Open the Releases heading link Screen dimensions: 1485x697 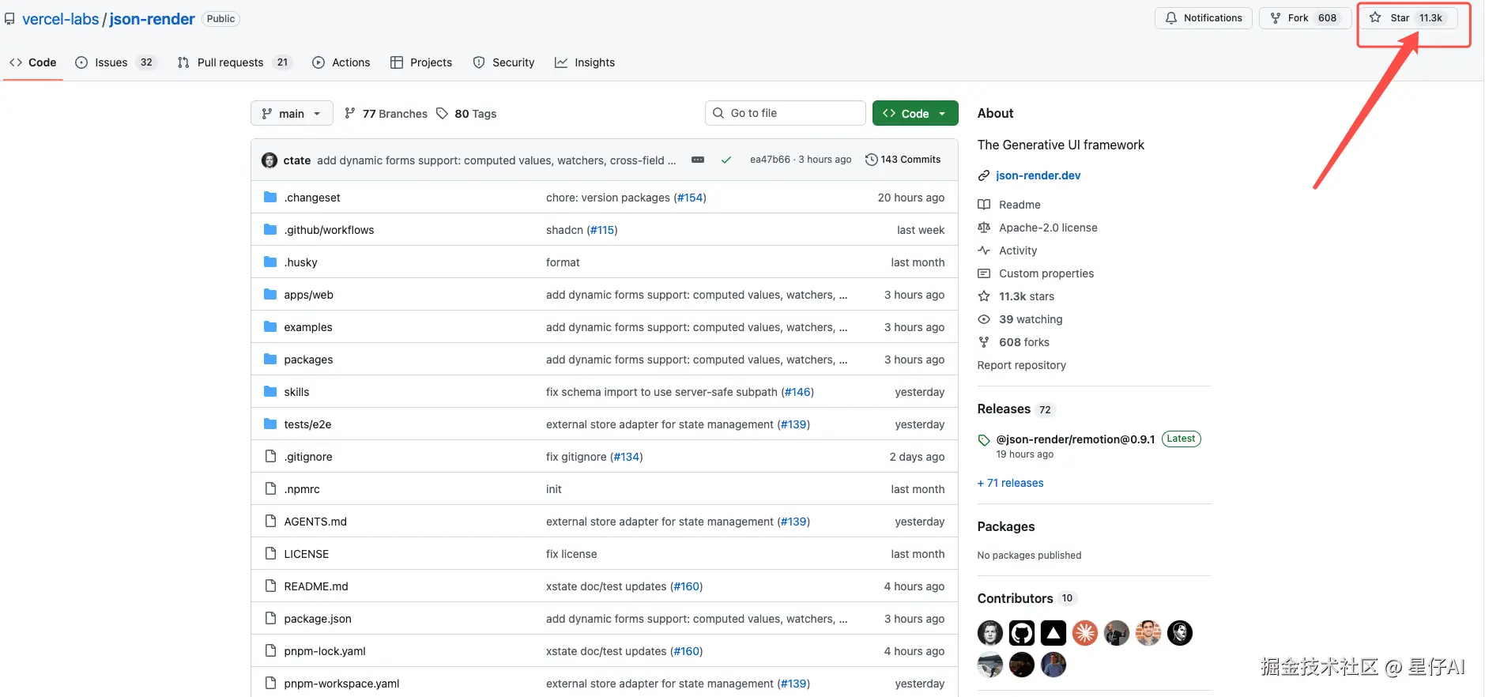pyautogui.click(x=1004, y=409)
